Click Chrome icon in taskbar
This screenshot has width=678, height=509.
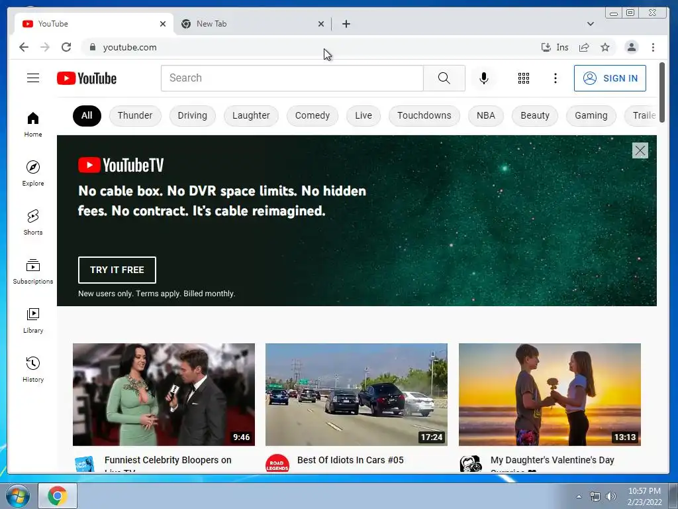pyautogui.click(x=58, y=496)
